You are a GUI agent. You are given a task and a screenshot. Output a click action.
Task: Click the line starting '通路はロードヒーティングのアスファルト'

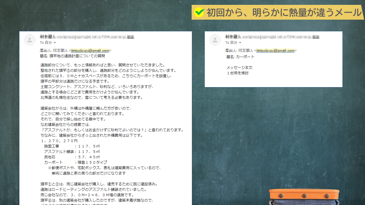(x=93, y=190)
